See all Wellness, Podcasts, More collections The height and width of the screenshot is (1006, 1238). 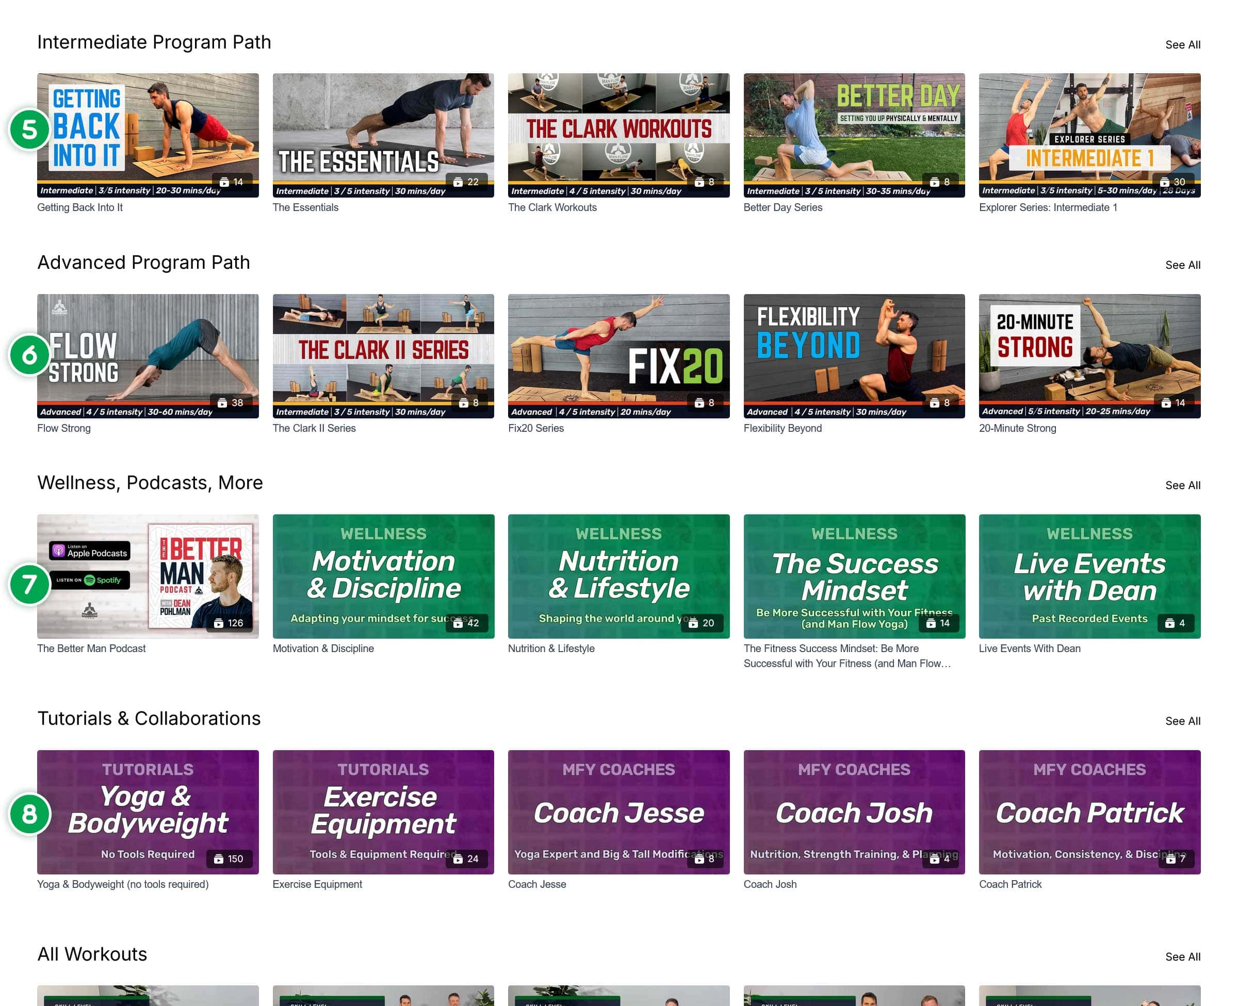[1182, 485]
